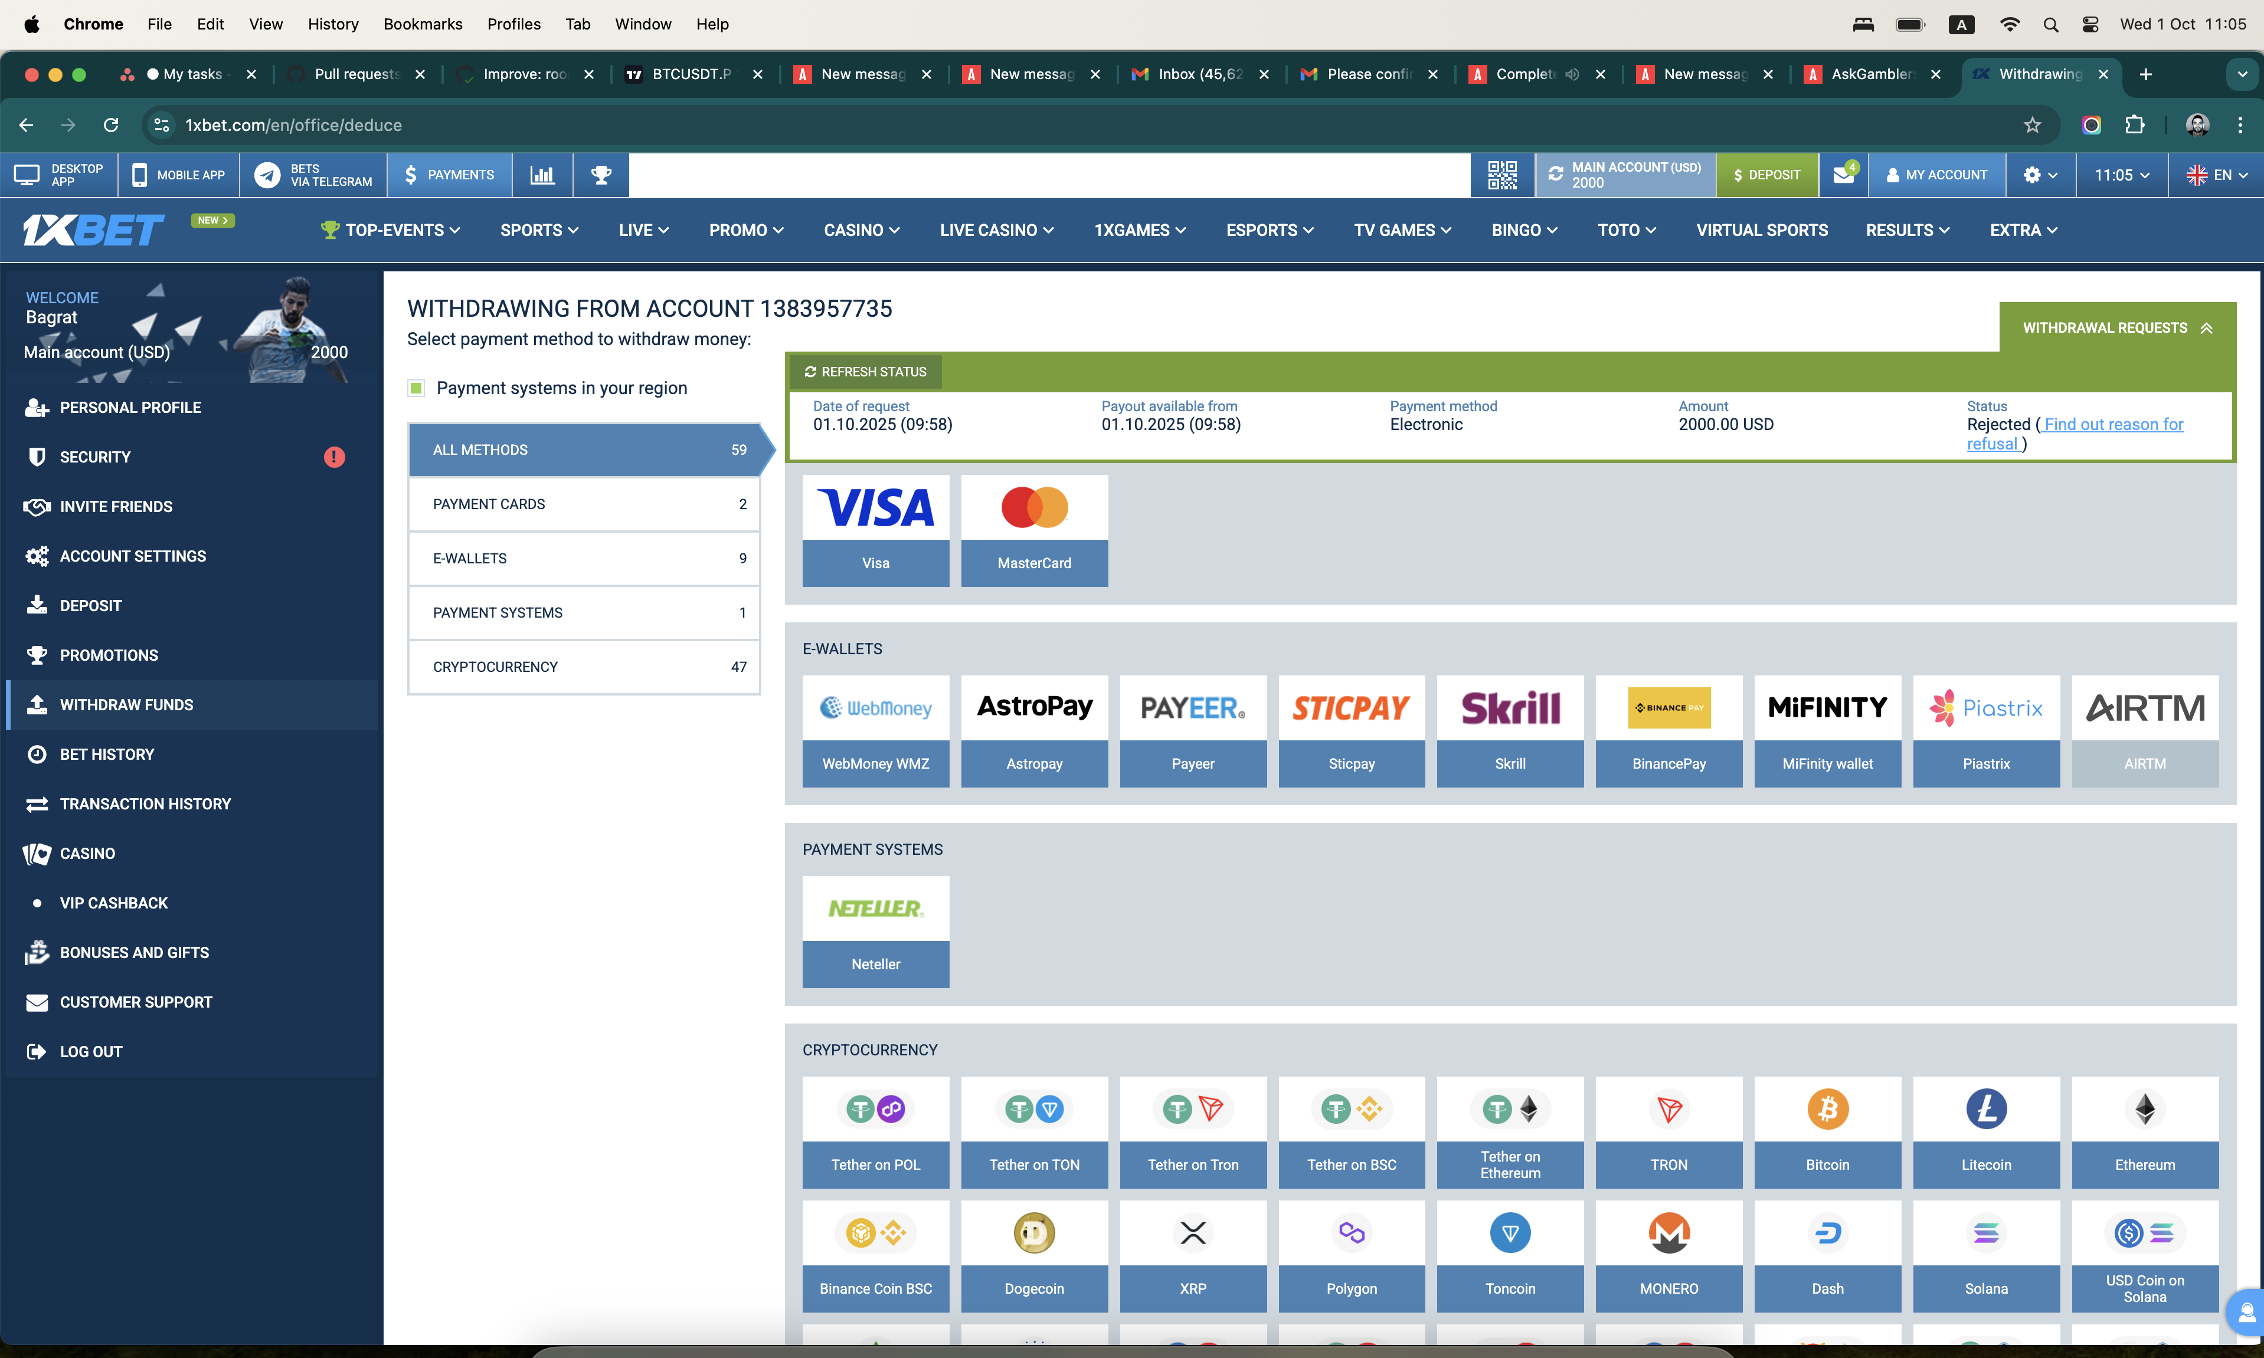
Task: Select Dogecoin withdrawal method
Action: point(1035,1255)
